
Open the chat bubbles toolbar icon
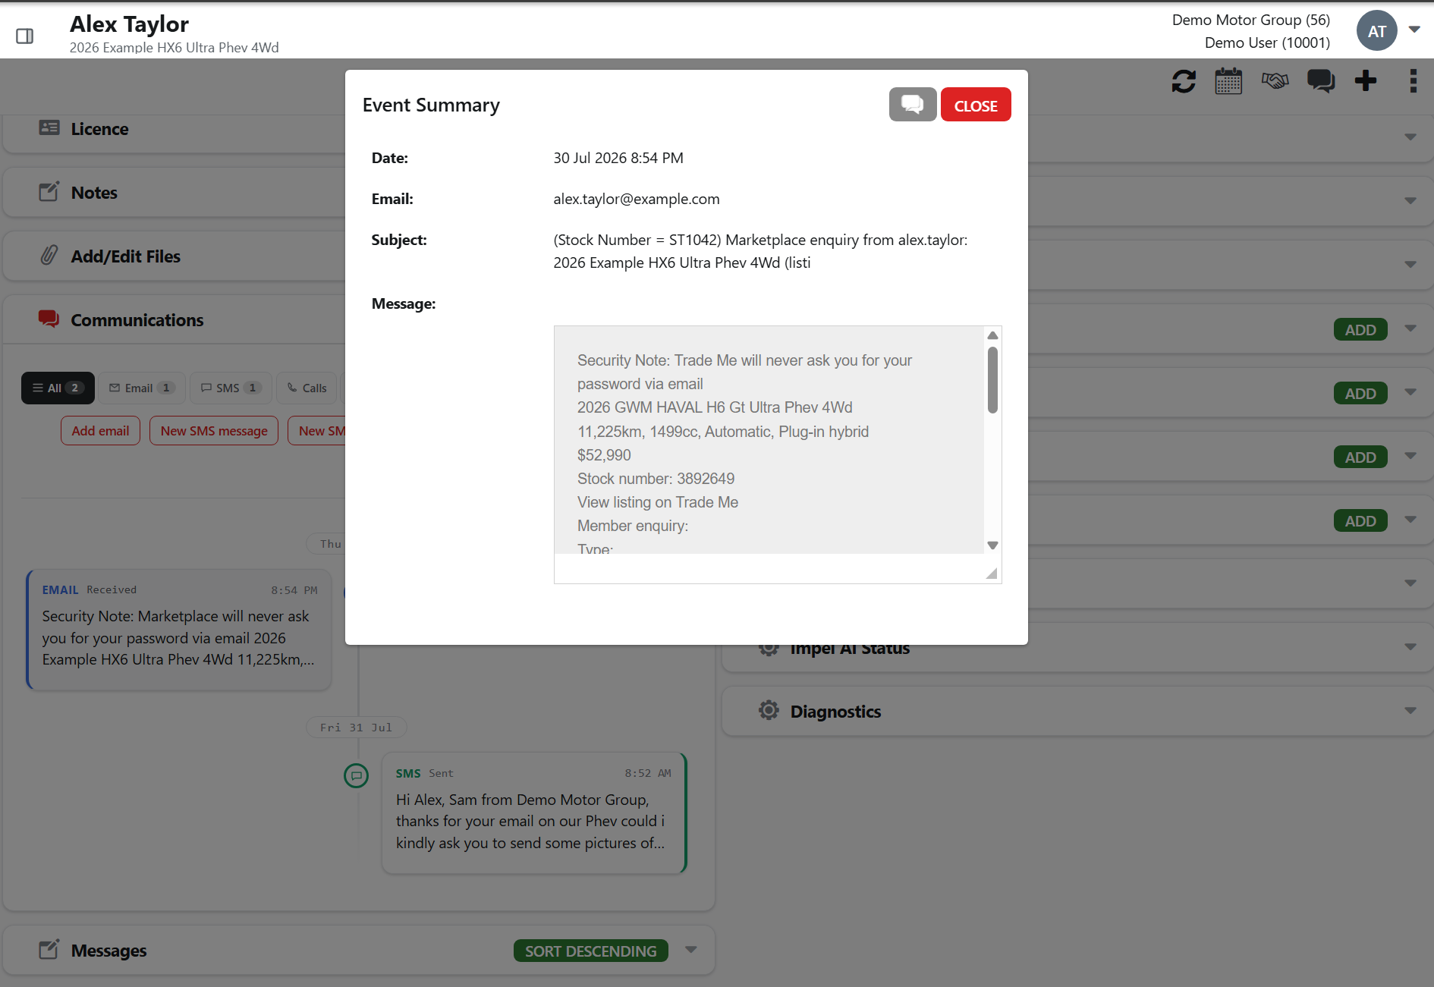(1321, 81)
